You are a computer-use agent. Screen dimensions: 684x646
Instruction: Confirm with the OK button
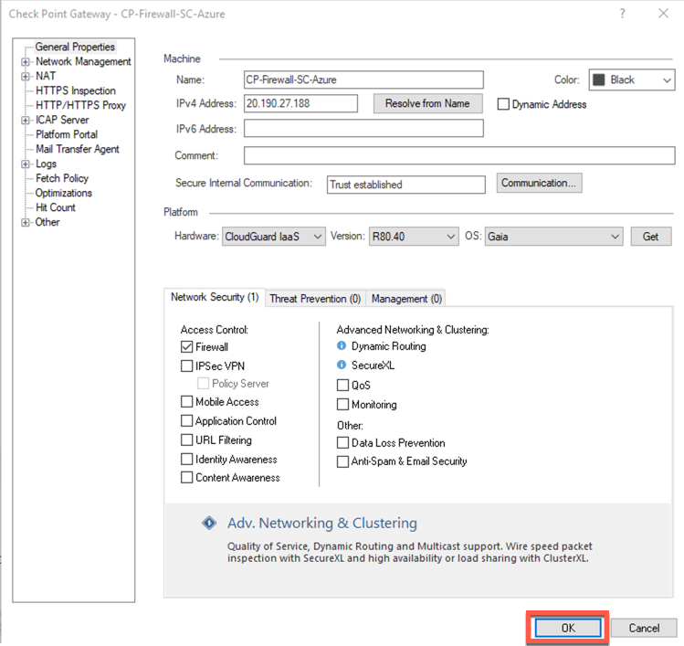(x=568, y=628)
